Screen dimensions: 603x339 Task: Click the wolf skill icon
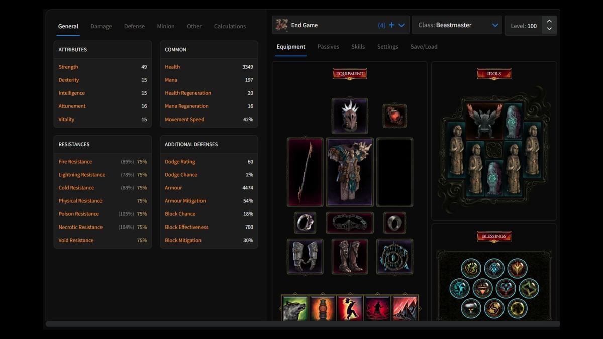click(x=294, y=308)
